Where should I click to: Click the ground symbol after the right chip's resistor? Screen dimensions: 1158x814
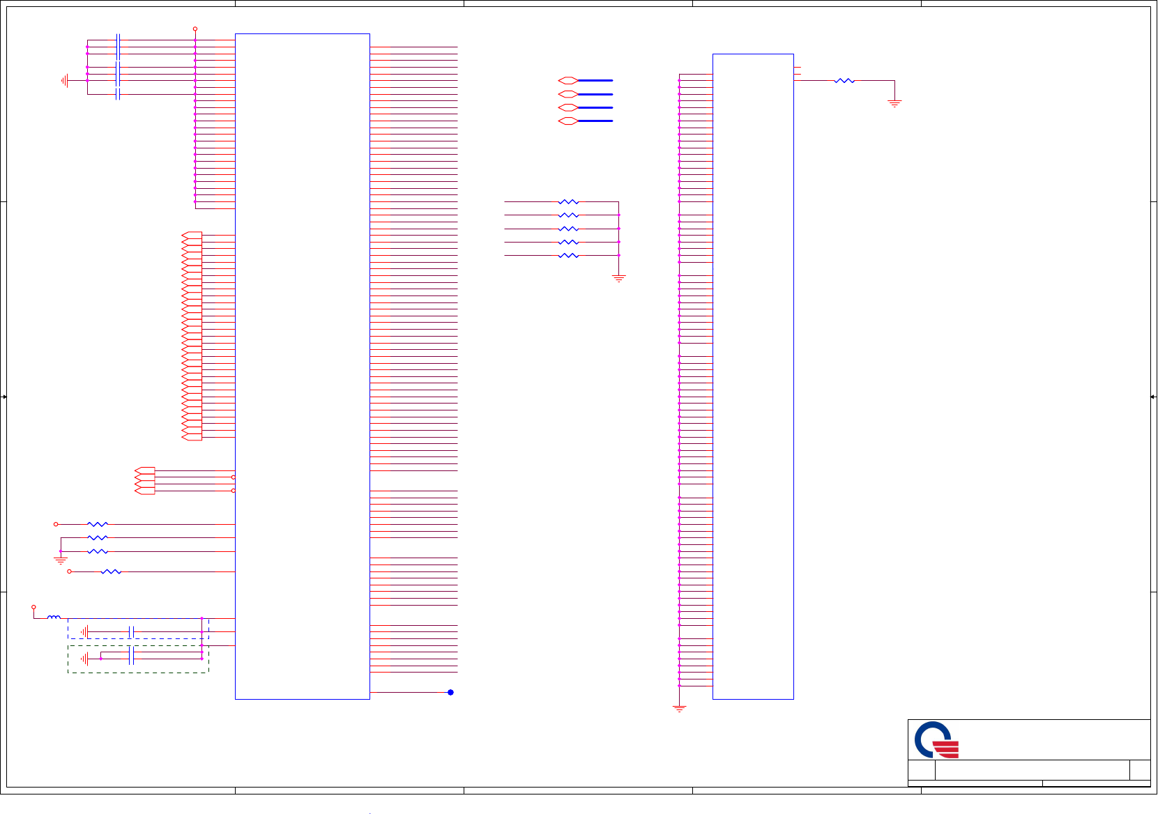[x=894, y=104]
